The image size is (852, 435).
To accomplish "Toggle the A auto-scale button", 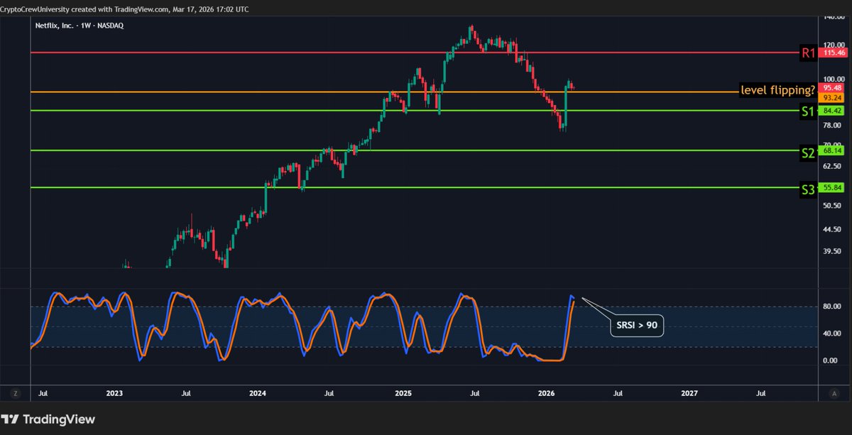I will point(834,392).
